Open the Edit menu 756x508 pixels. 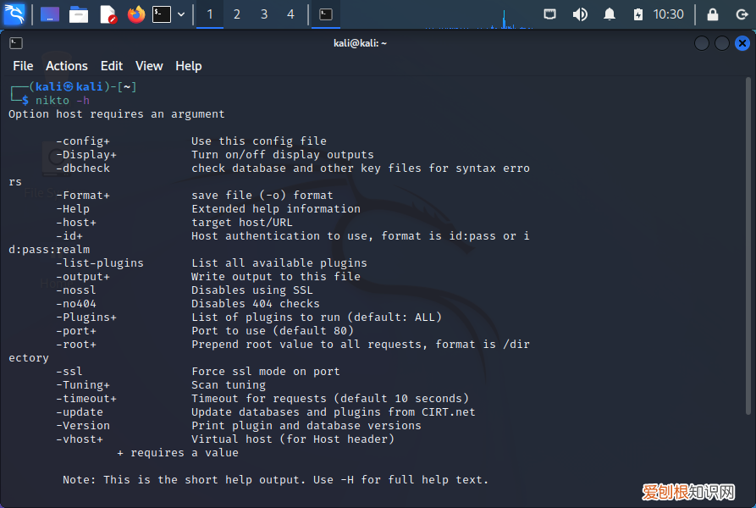pos(112,66)
